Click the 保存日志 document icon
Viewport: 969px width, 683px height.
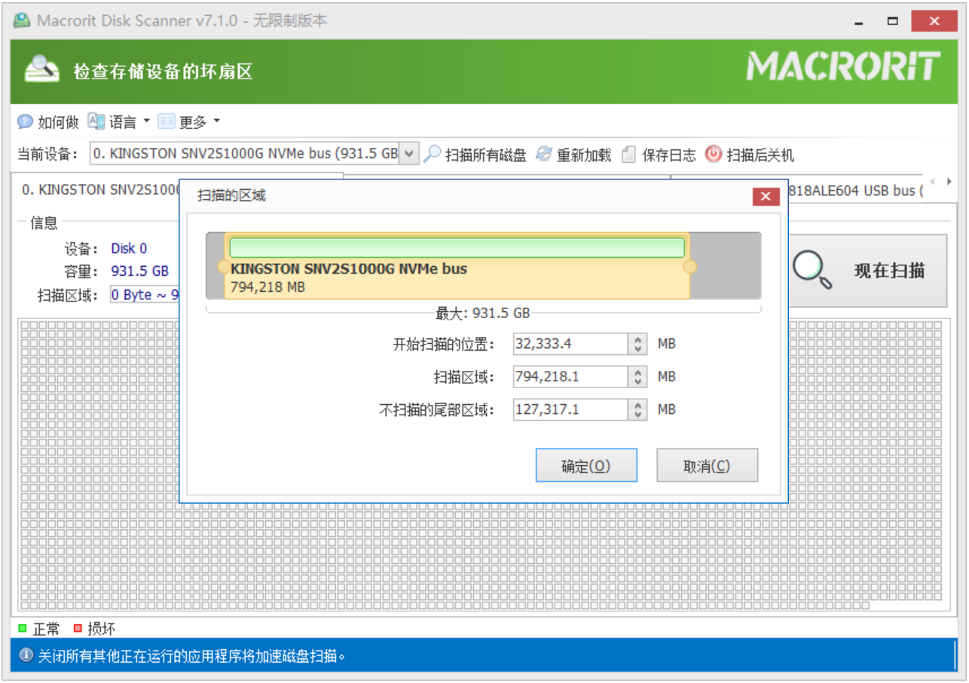click(629, 155)
